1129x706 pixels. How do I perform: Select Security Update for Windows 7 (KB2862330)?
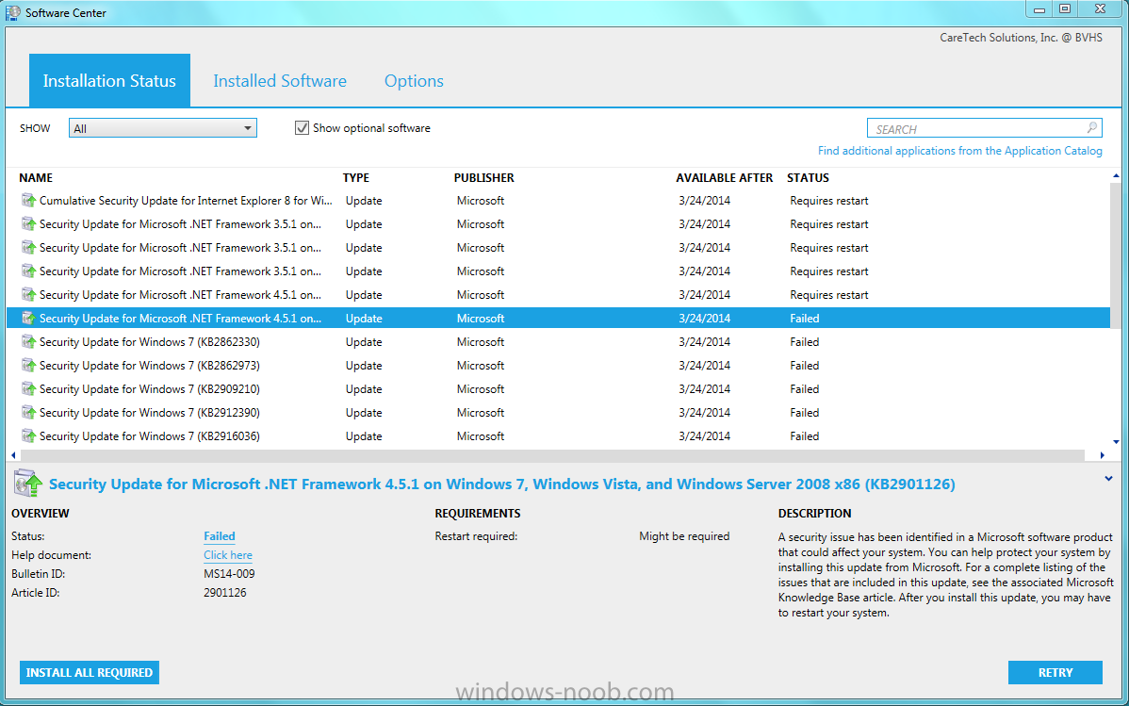click(559, 341)
